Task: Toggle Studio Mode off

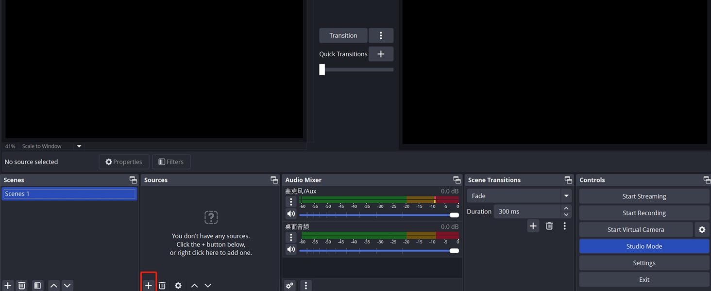Action: [x=644, y=246]
